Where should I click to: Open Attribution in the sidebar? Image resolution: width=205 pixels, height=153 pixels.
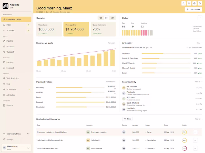(x=16, y=95)
